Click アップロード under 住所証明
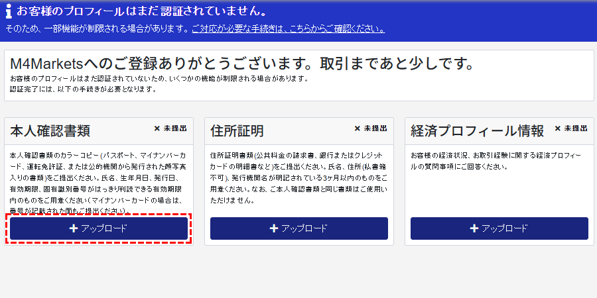 (x=299, y=228)
